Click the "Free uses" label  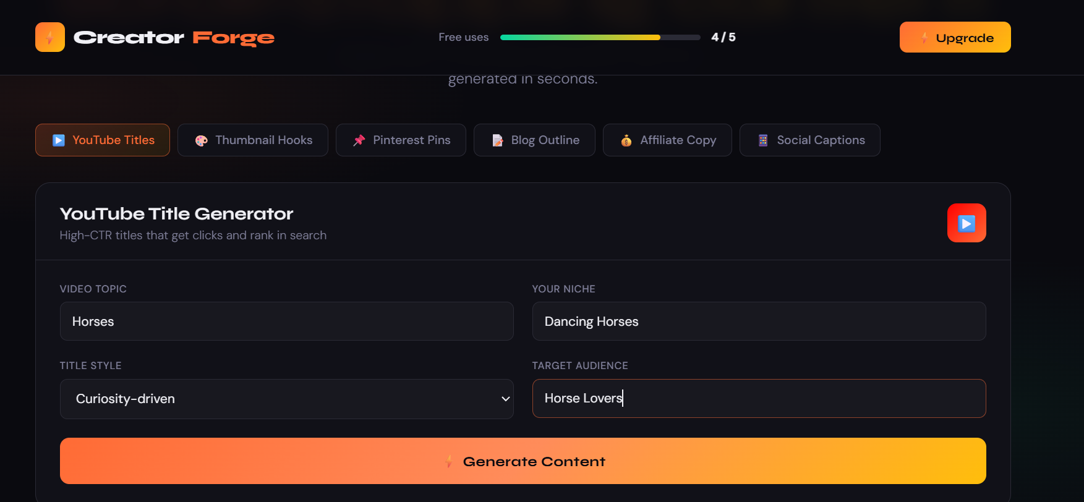tap(464, 37)
